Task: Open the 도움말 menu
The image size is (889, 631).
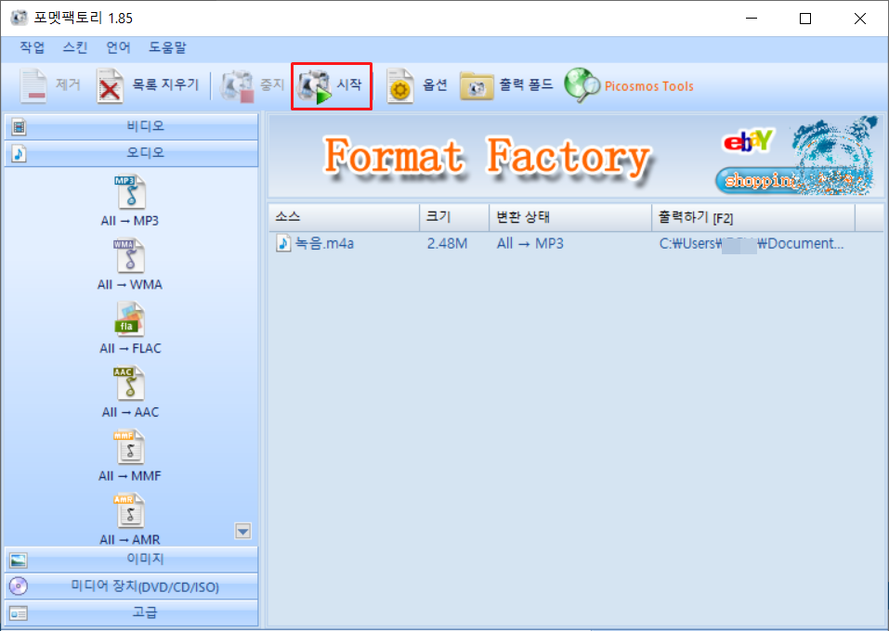Action: [x=167, y=47]
